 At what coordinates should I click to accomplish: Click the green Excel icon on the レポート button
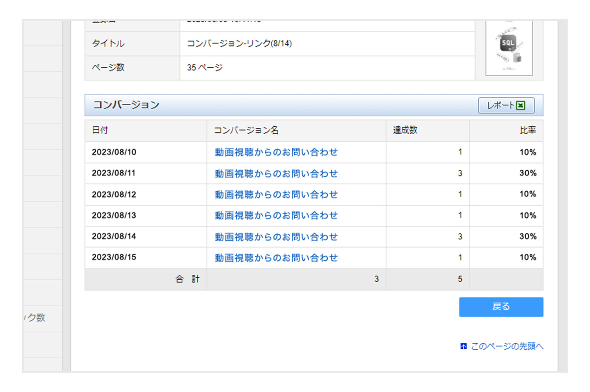coord(520,105)
